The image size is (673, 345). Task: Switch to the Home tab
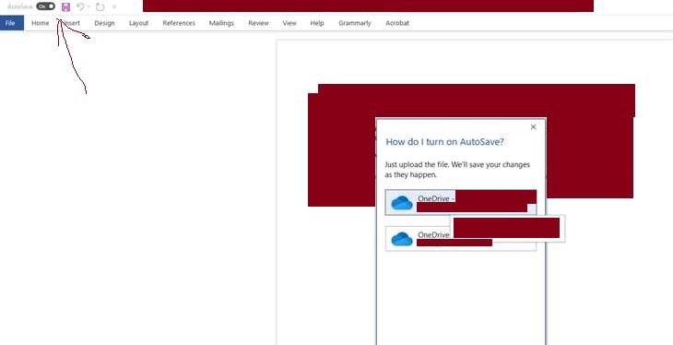click(41, 23)
